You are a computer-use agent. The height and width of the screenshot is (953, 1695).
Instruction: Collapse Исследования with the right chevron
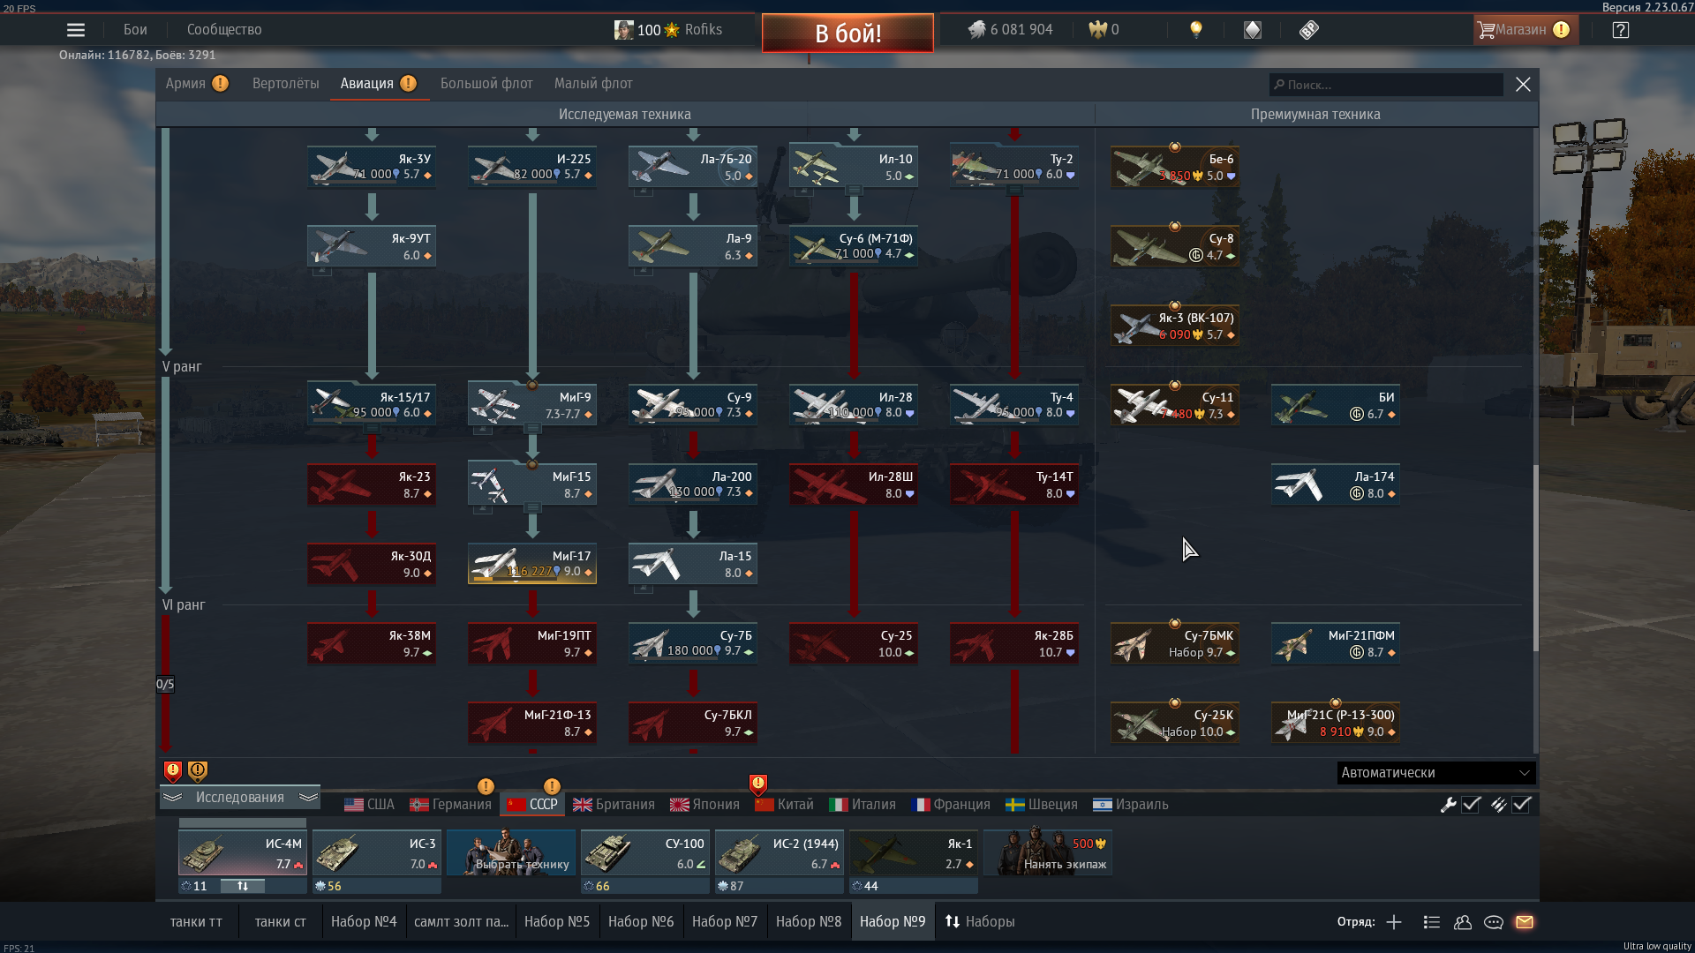[x=308, y=798]
